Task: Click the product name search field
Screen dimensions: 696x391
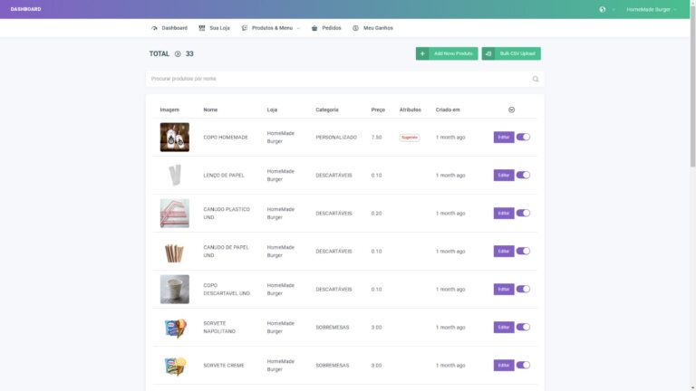Action: coord(335,79)
